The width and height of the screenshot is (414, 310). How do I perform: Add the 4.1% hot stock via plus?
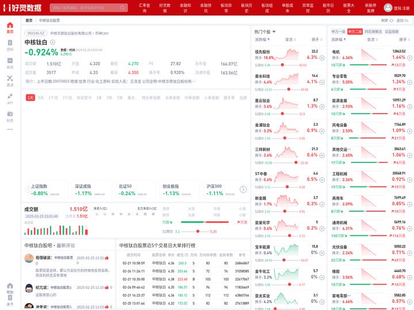(322, 82)
